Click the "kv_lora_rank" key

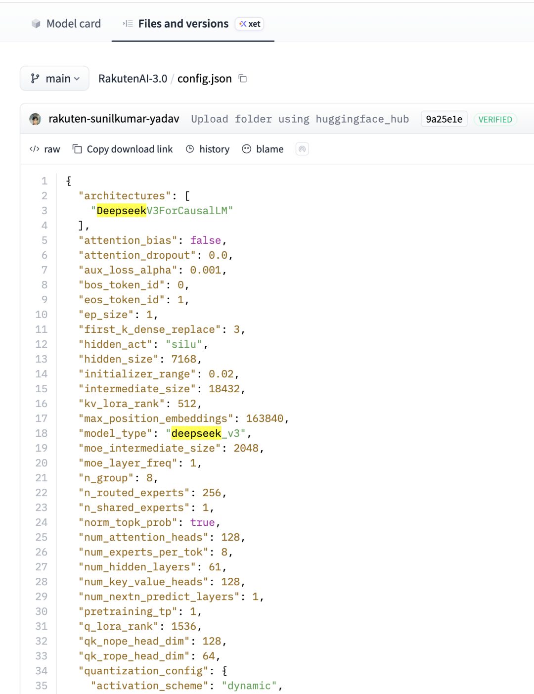click(x=122, y=404)
